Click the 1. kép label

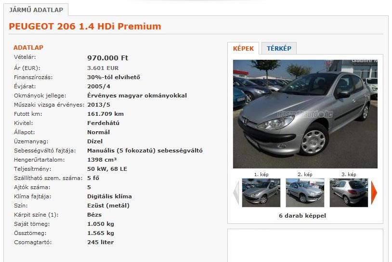click(261, 175)
